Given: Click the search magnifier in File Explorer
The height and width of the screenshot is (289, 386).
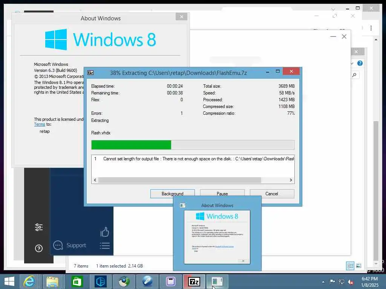Looking at the screenshot, I should point(354,75).
